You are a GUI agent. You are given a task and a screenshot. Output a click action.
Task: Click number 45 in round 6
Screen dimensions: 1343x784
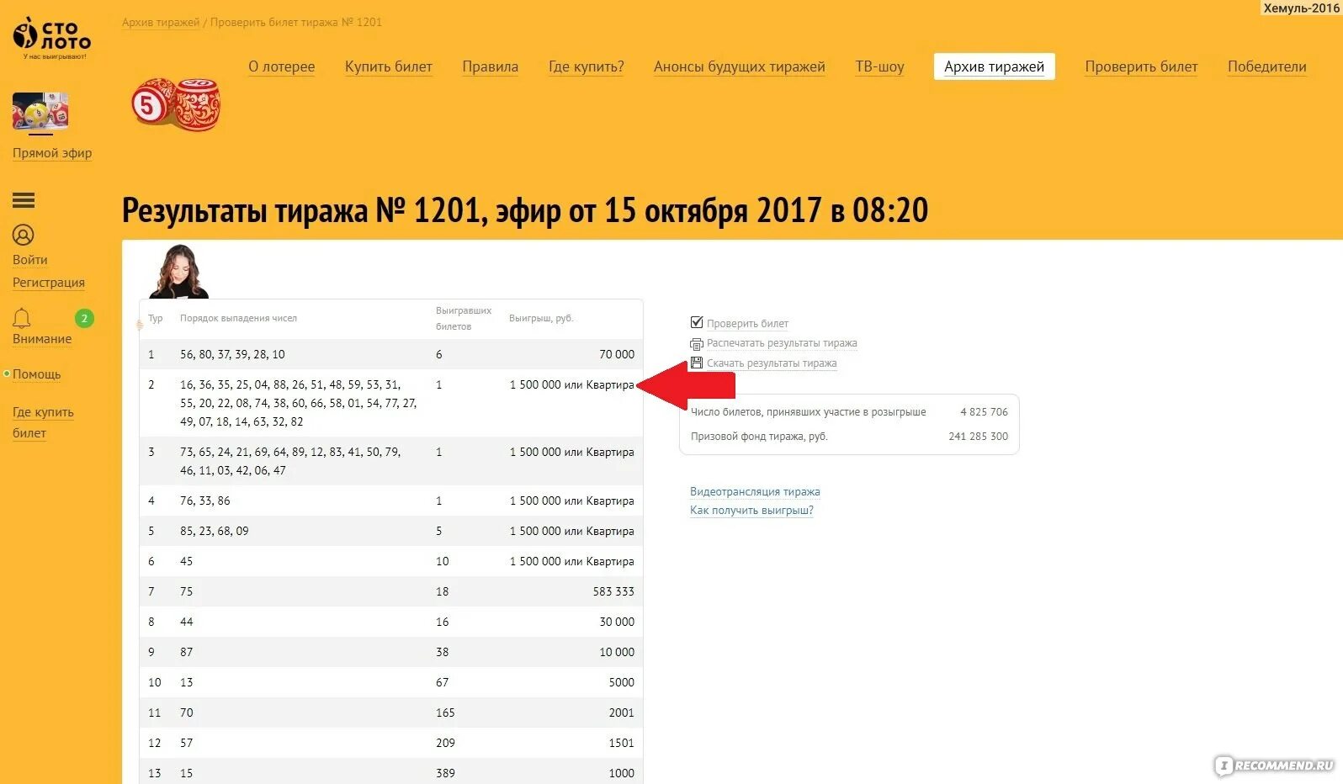pos(187,562)
